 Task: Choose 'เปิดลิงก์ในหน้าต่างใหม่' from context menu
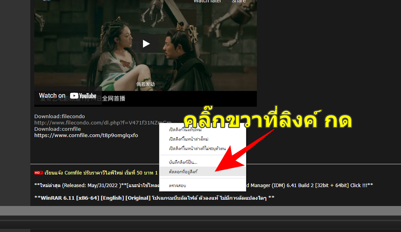click(202, 139)
